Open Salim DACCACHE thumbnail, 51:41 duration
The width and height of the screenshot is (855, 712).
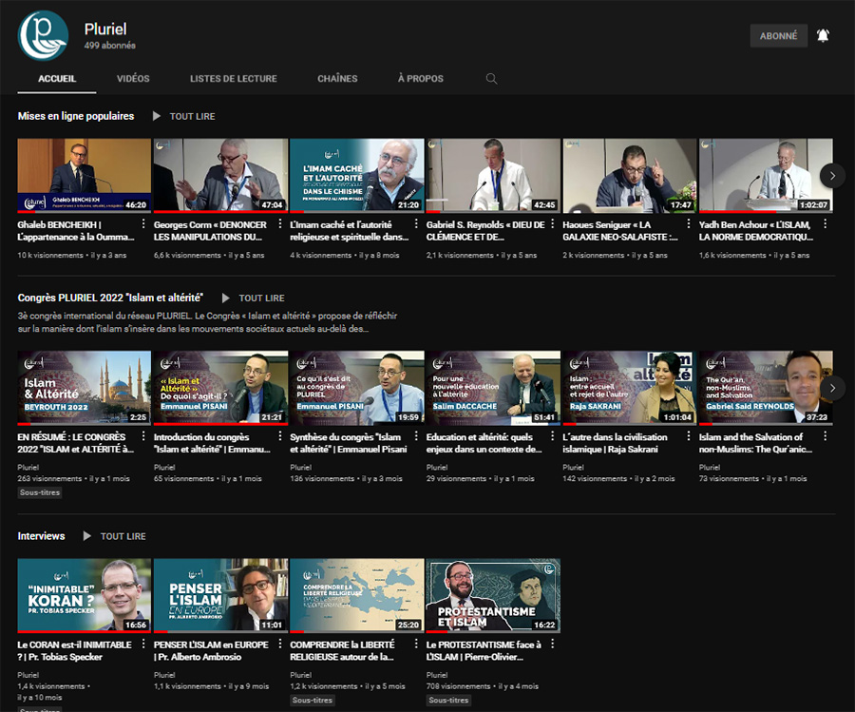(x=493, y=388)
